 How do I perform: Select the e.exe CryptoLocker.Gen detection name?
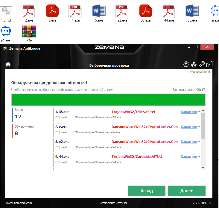click(x=145, y=127)
